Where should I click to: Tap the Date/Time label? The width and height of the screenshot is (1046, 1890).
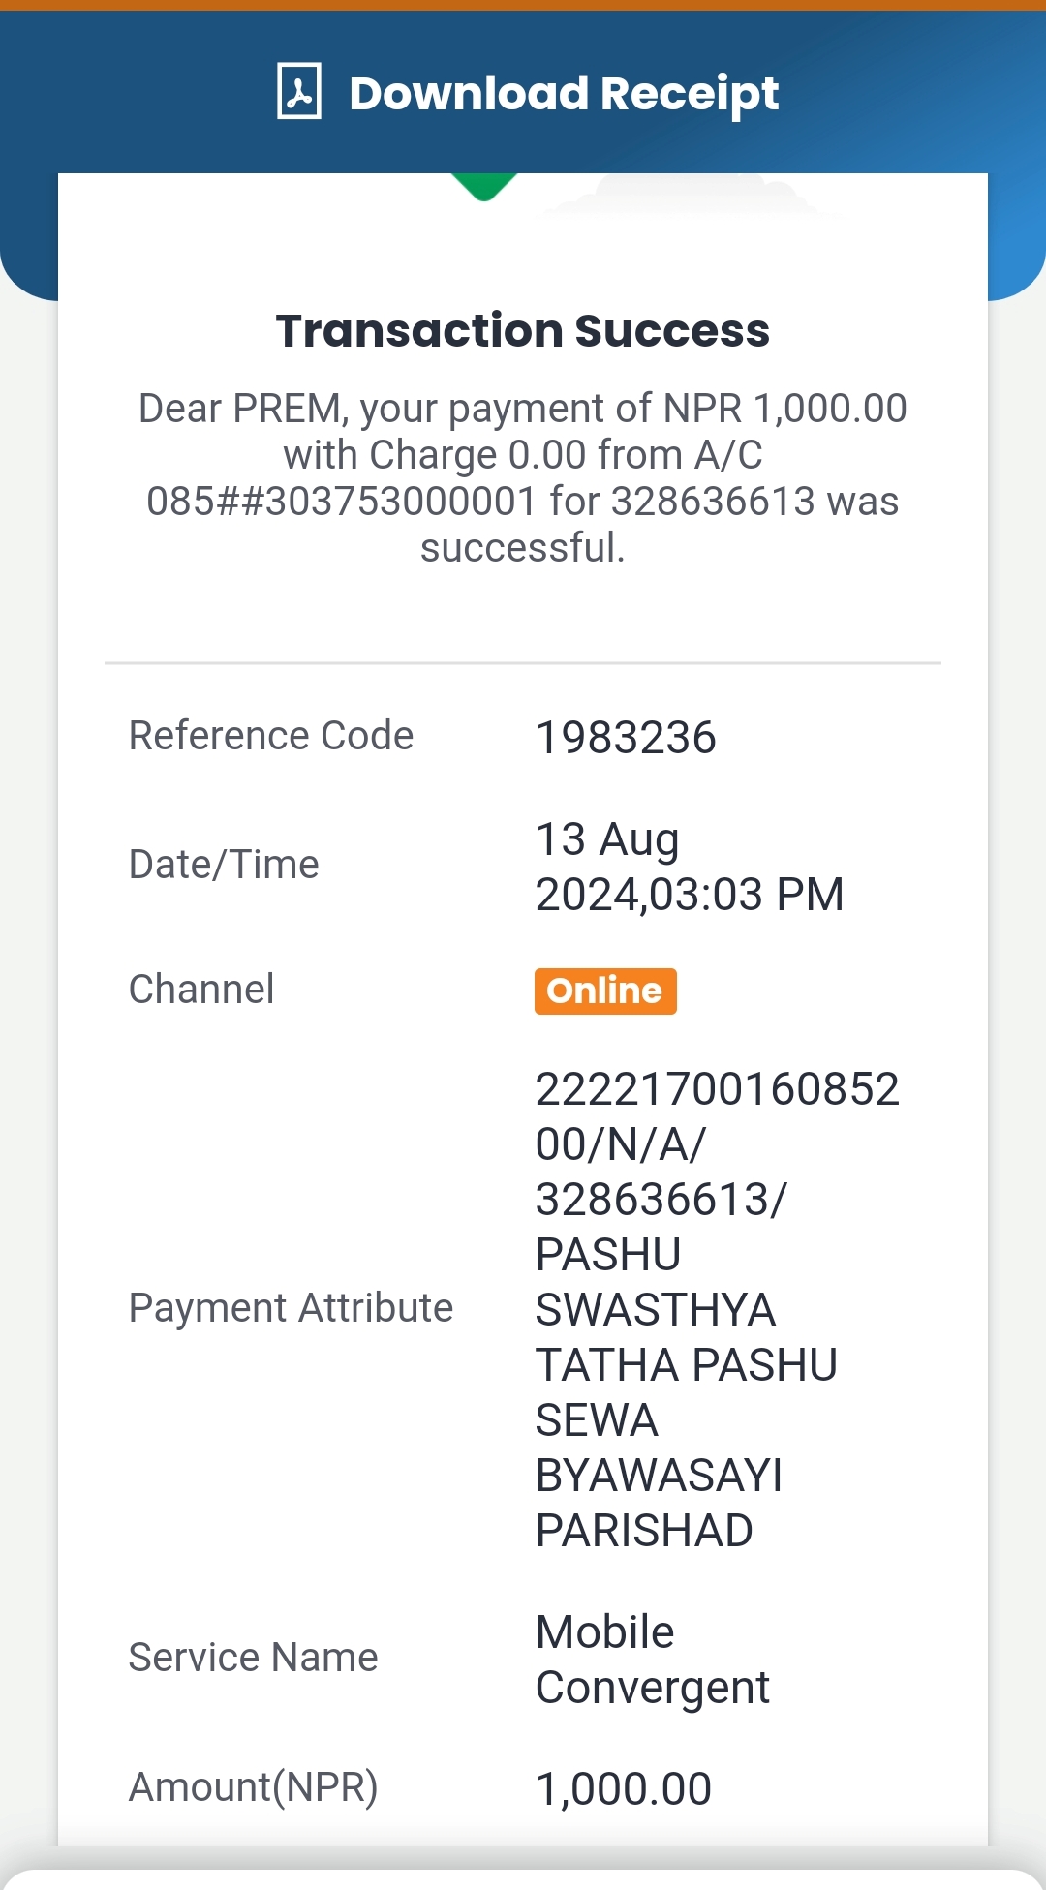pyautogui.click(x=224, y=865)
